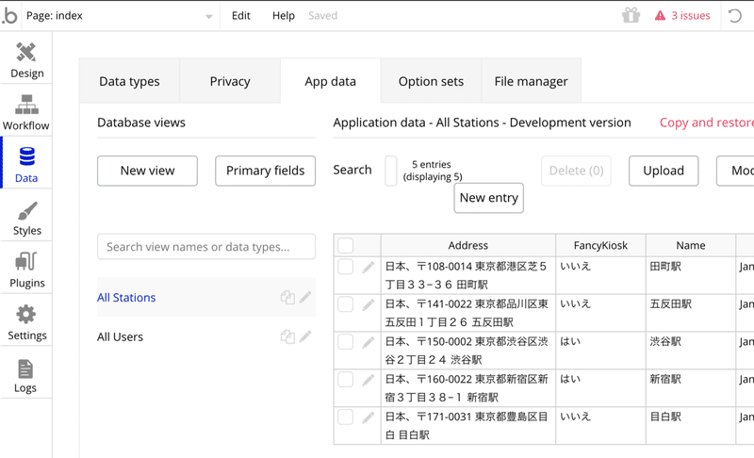754x458 pixels.
Task: Check the 田町駅 row checkbox
Action: point(345,267)
